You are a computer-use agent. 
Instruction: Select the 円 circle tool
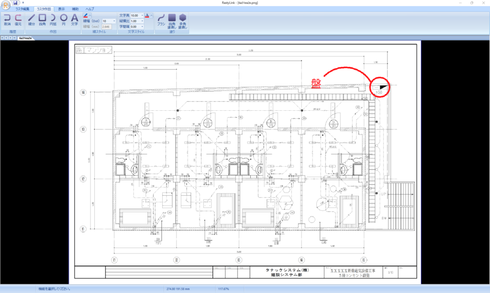pos(64,20)
